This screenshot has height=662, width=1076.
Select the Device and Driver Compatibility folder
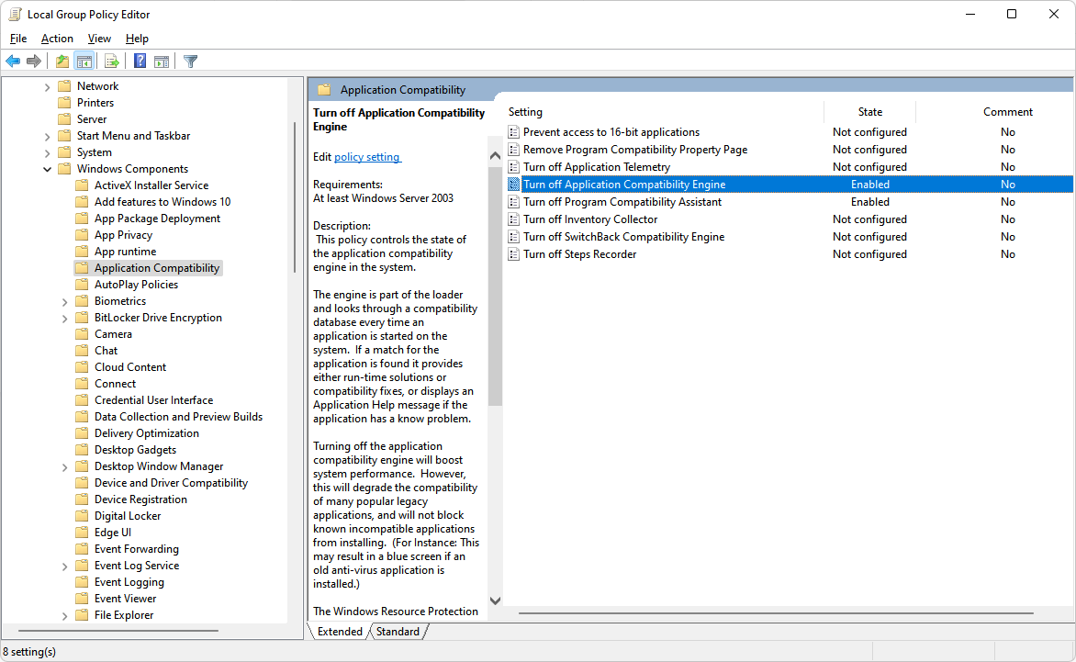[x=171, y=483]
